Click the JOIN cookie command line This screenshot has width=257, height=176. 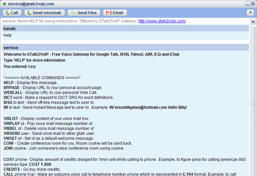coord(64,148)
